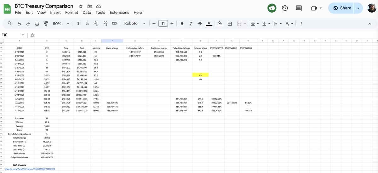
Task: Open the comments panel icon
Action: point(299,8)
